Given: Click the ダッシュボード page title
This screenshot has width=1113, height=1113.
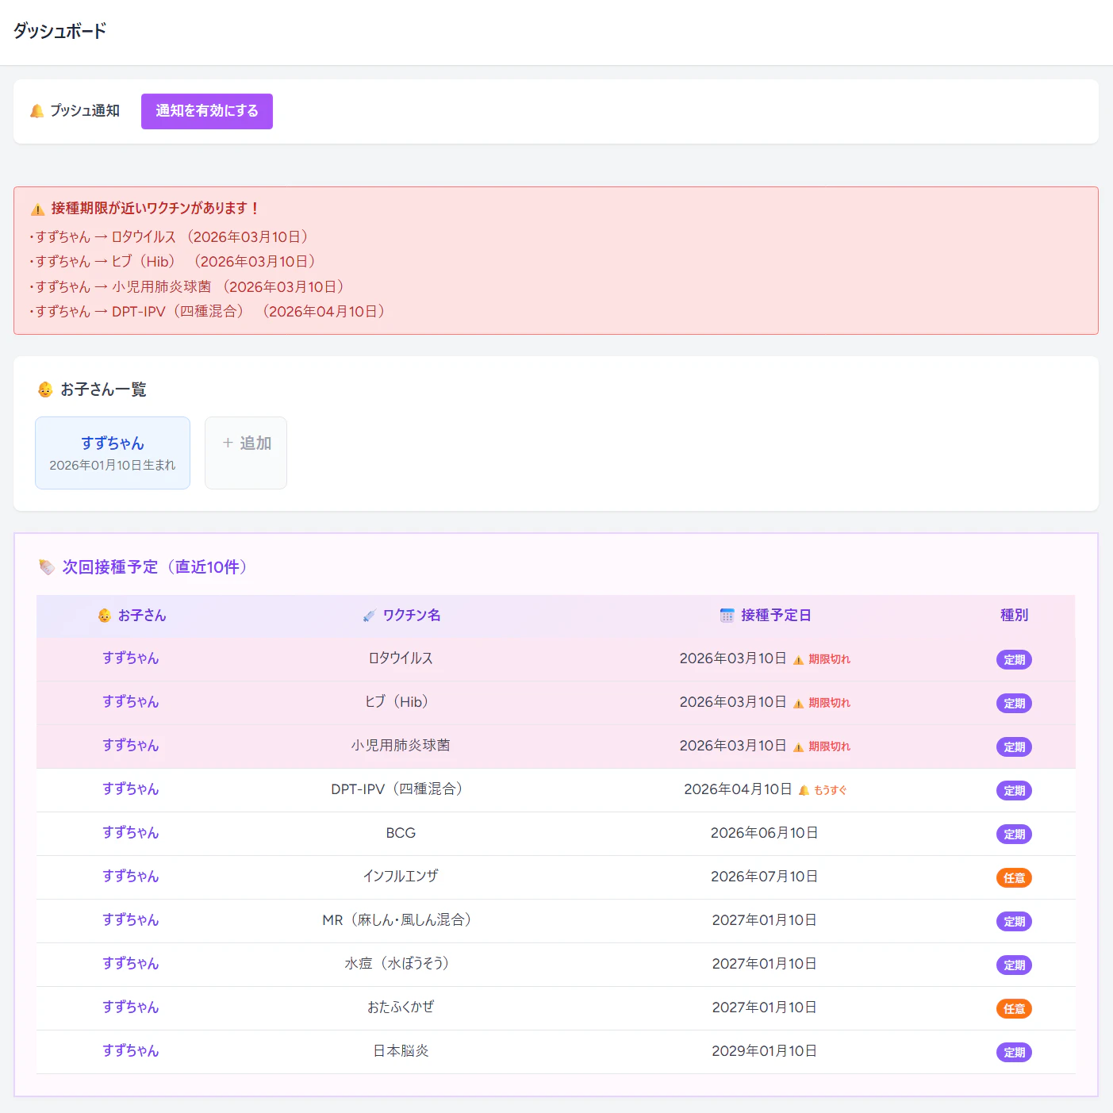Looking at the screenshot, I should [x=59, y=32].
